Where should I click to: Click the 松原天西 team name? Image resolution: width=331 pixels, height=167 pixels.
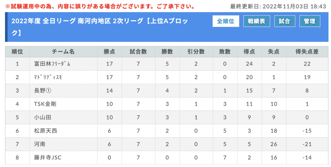[46, 131]
